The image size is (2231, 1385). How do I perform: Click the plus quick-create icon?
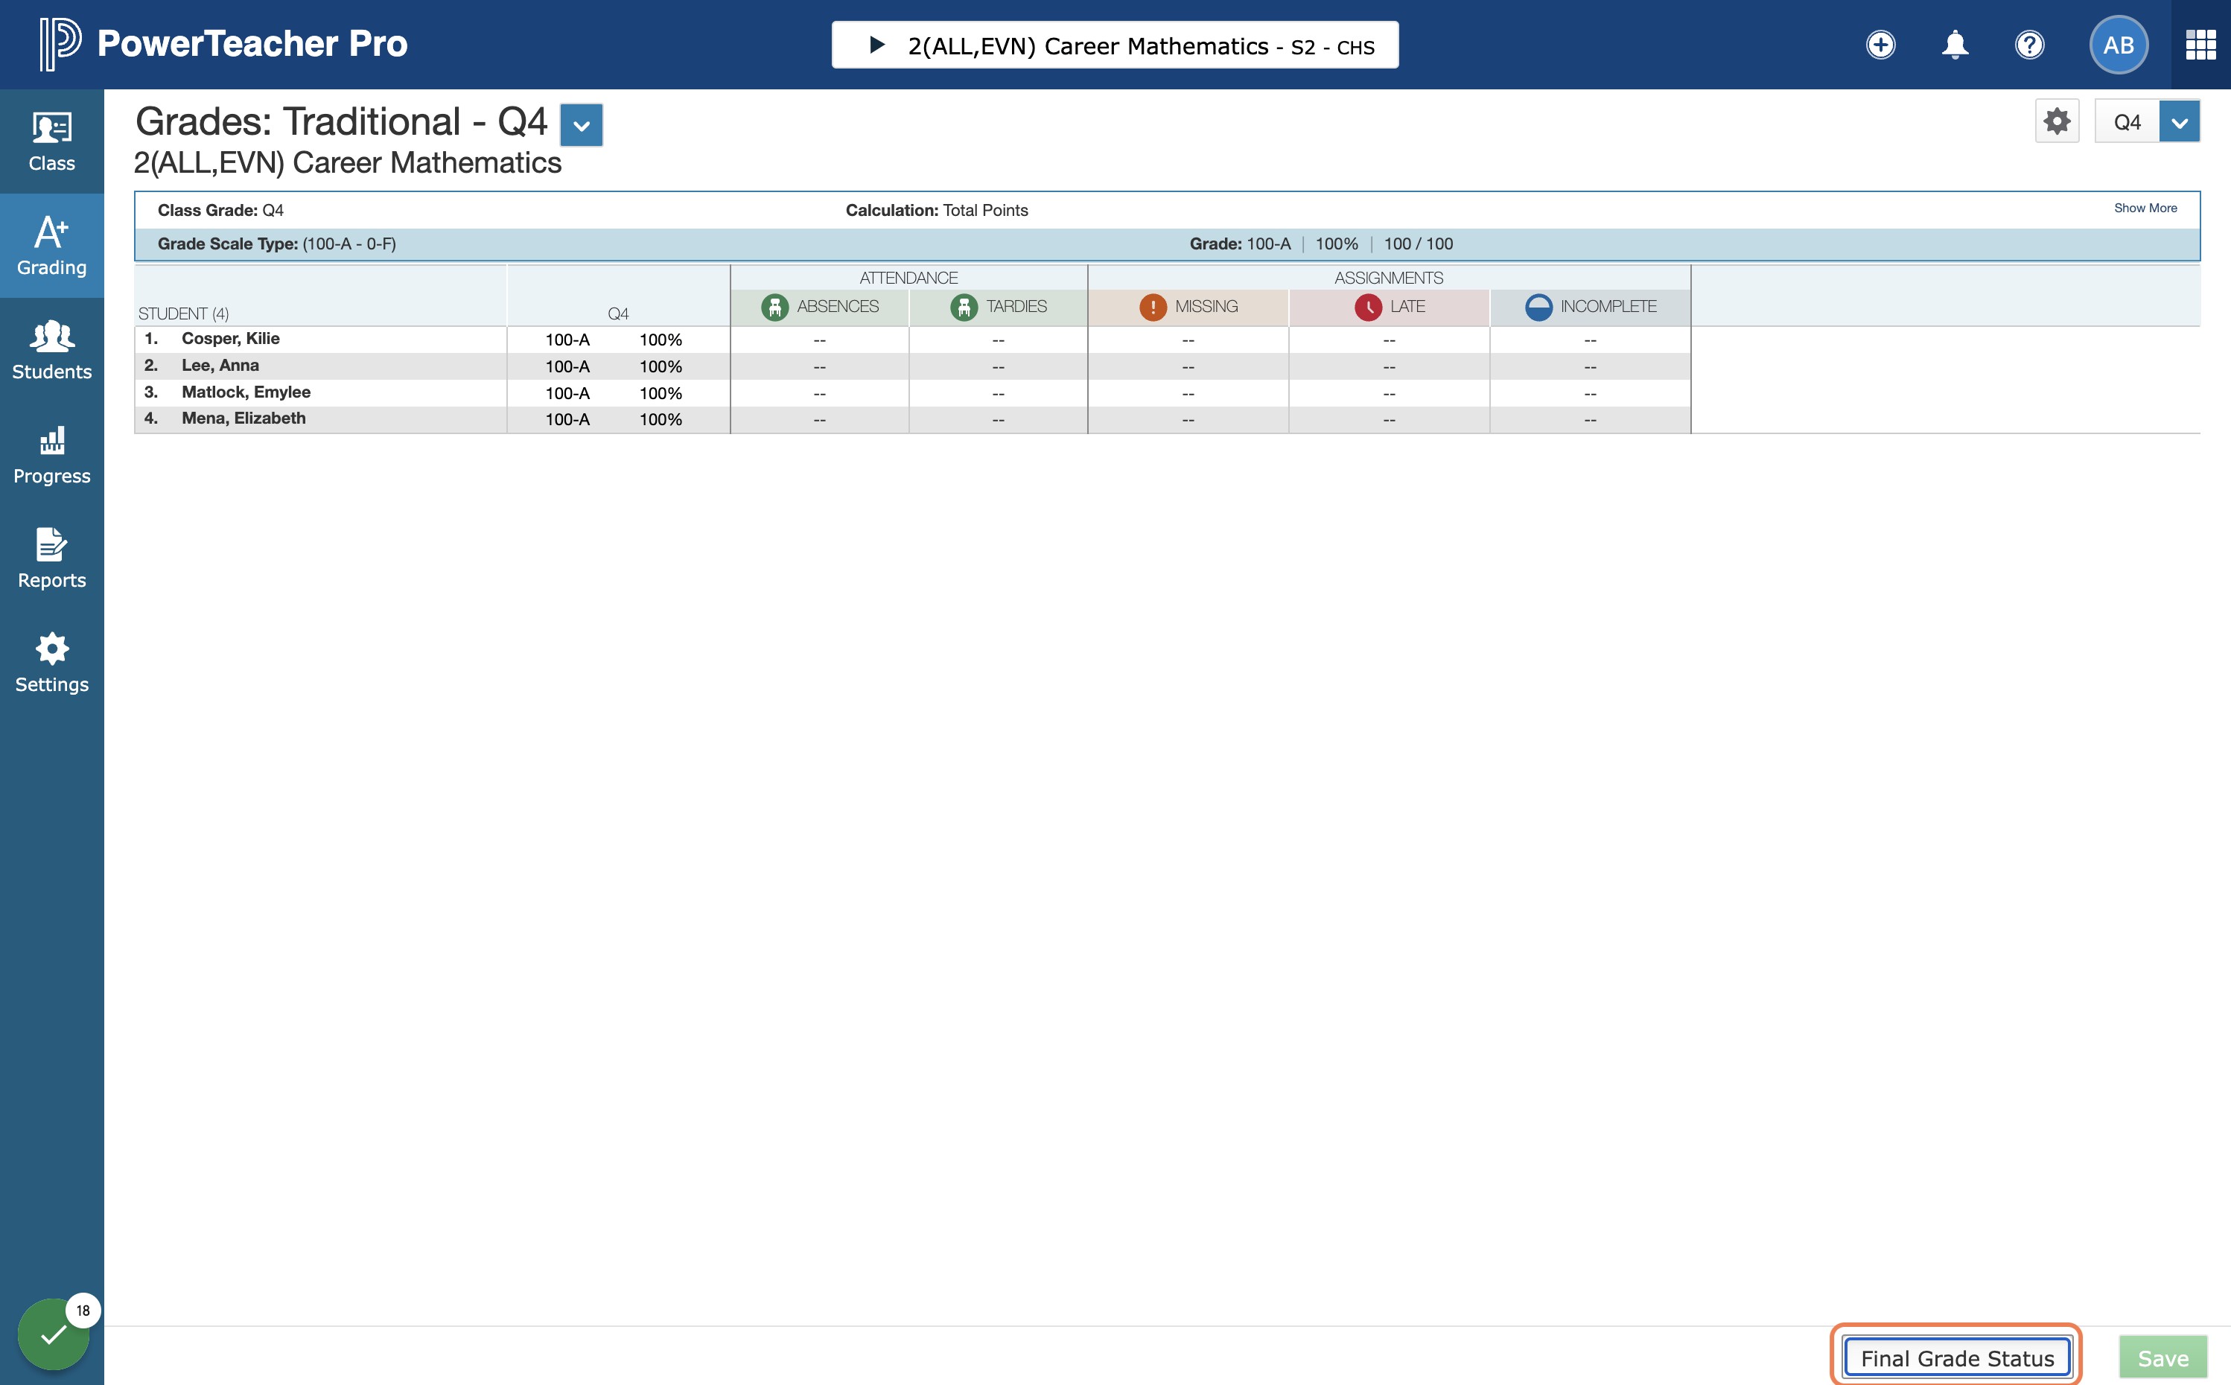pos(1880,45)
